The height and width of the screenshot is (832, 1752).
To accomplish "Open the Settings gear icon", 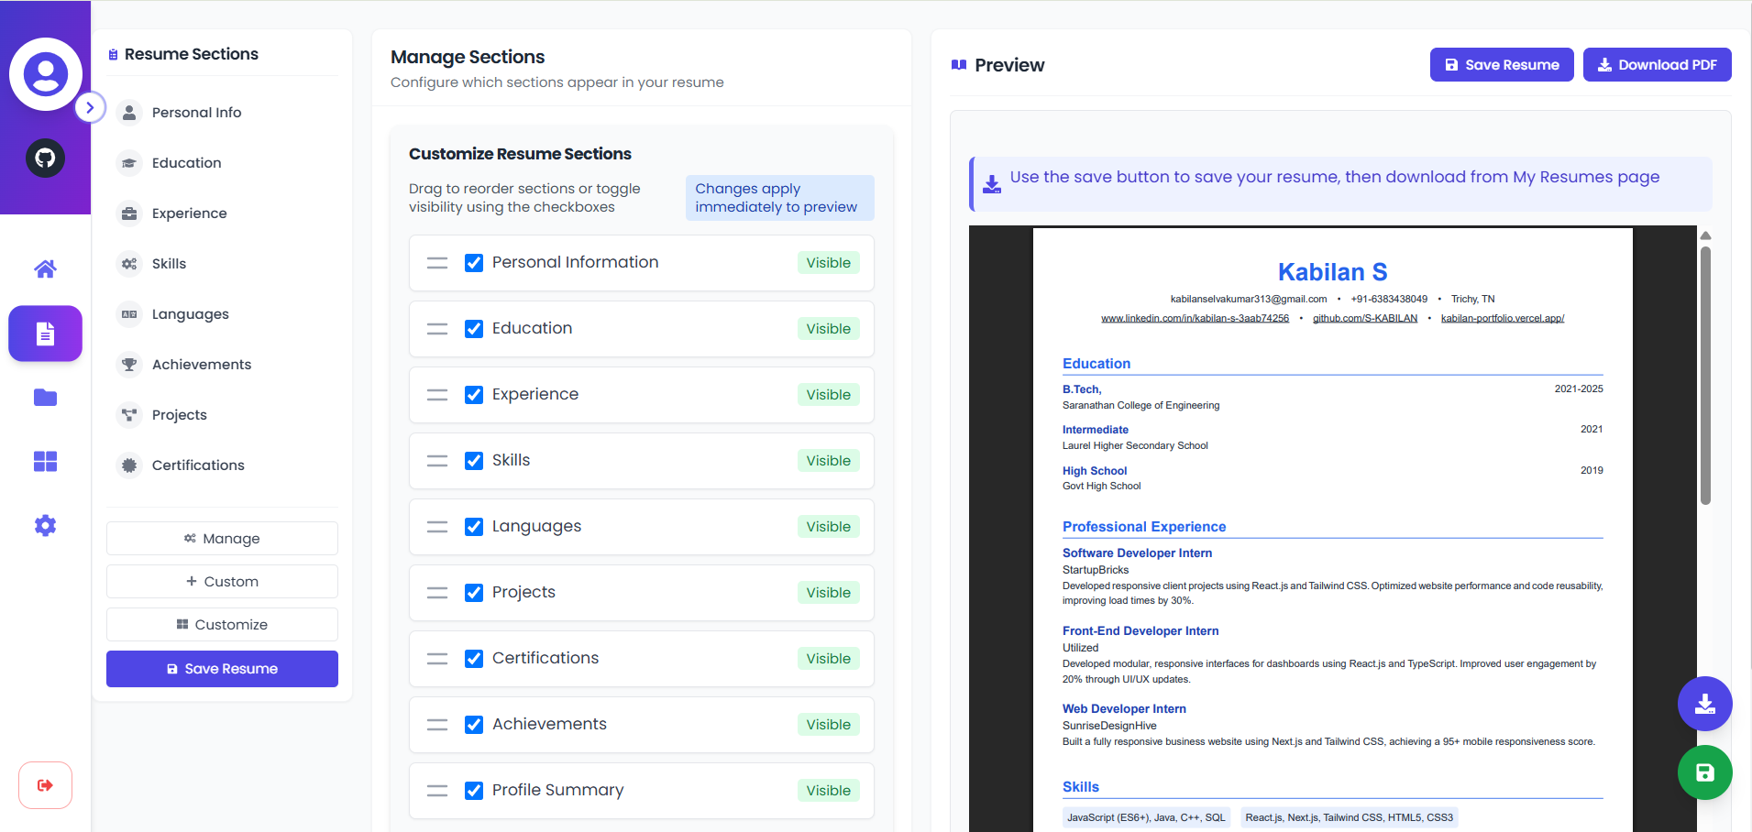I will click(44, 525).
